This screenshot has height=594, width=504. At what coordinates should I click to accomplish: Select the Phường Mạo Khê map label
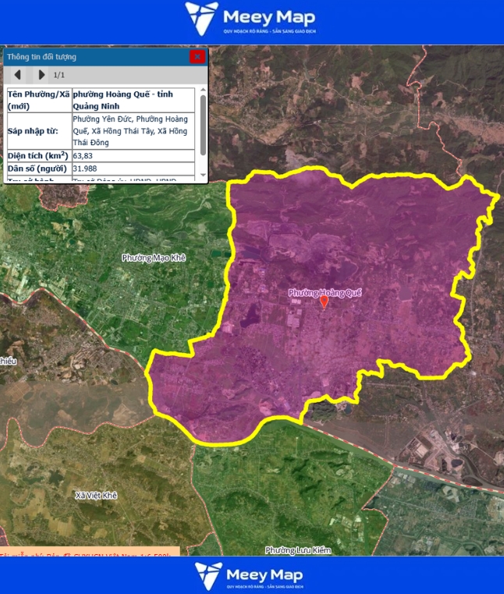tap(154, 258)
